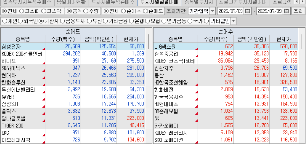Sort 순매수 table by 현재가 header
The image size is (306, 144).
coord(284,39)
